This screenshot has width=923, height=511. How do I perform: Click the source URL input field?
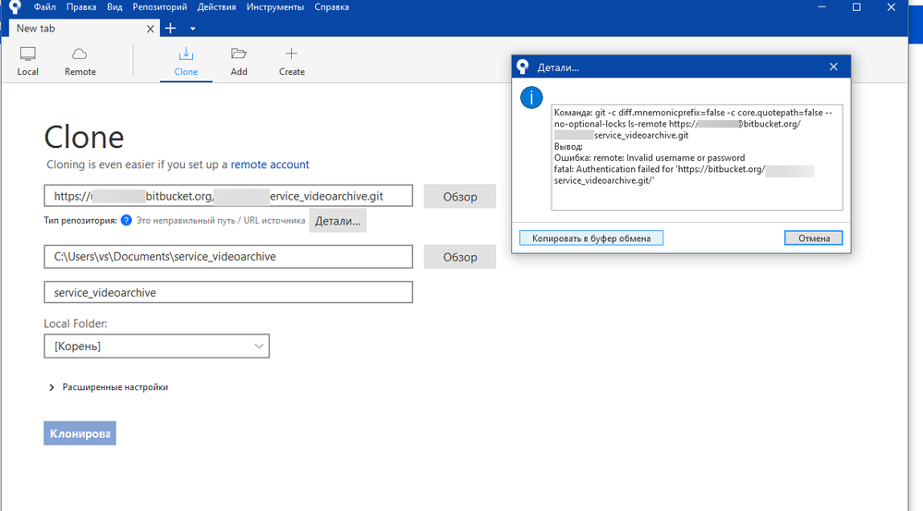click(228, 196)
